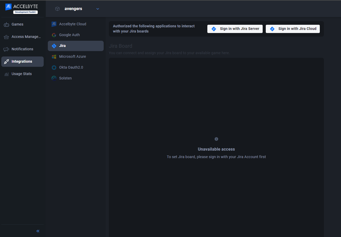Viewport: 341px width, 237px height.
Task: Open Usage Stats page
Action: [22, 74]
